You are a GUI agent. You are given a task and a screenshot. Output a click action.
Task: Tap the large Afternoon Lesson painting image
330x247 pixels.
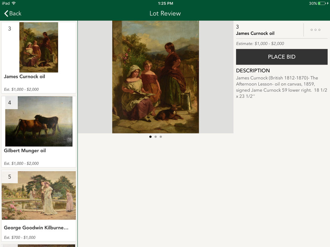(x=155, y=77)
